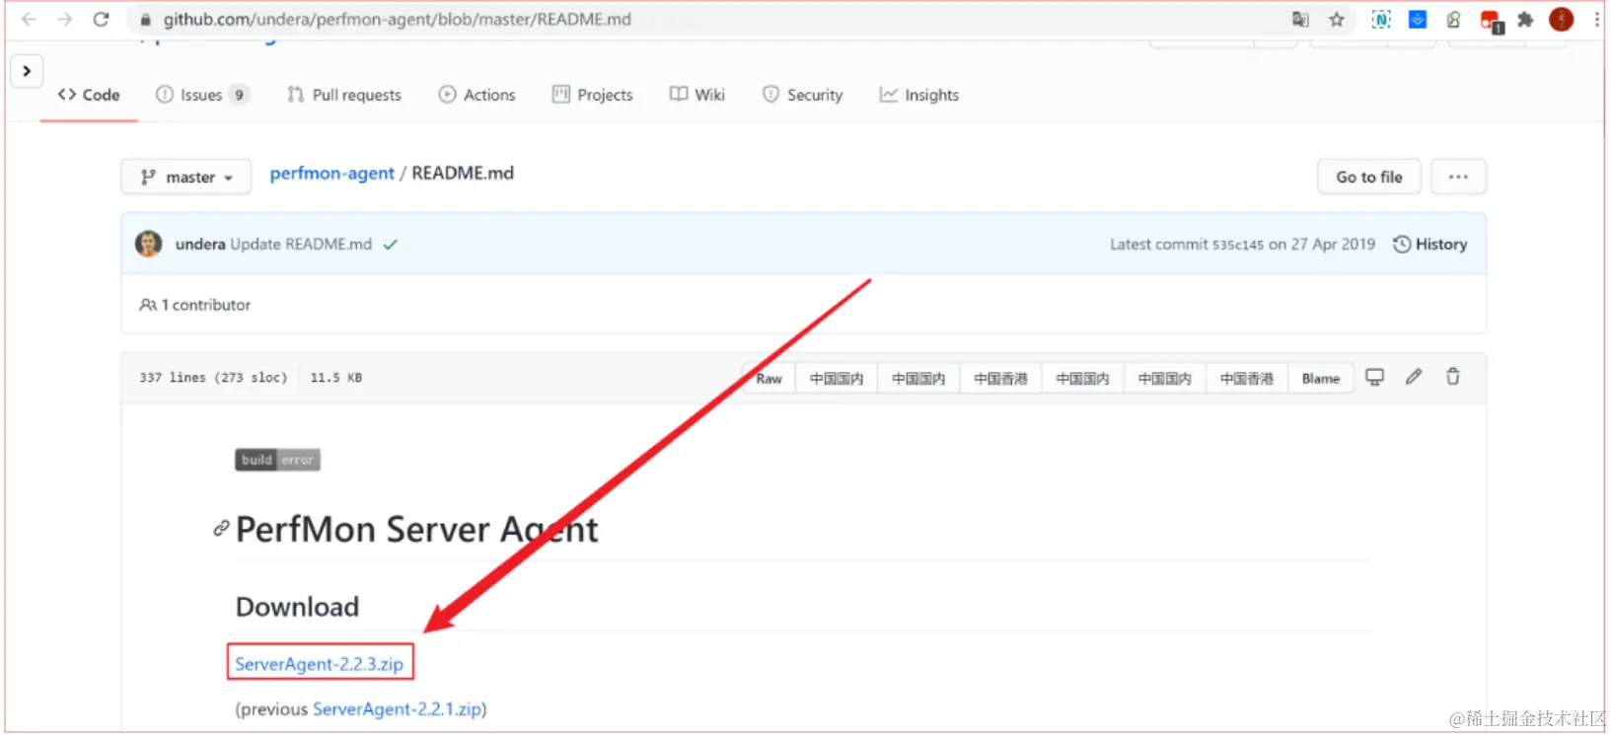This screenshot has width=1613, height=735.
Task: Open the desktop icon beside Blame
Action: (1374, 377)
